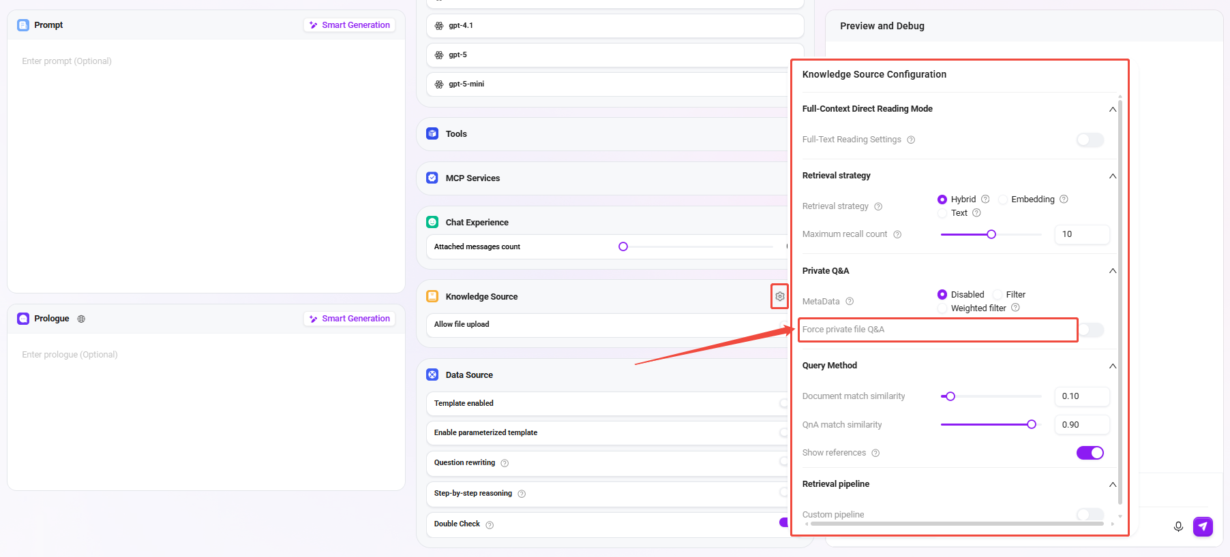Click the Force private file Q&A label
Screen dimensions: 1230x557
[x=843, y=330]
